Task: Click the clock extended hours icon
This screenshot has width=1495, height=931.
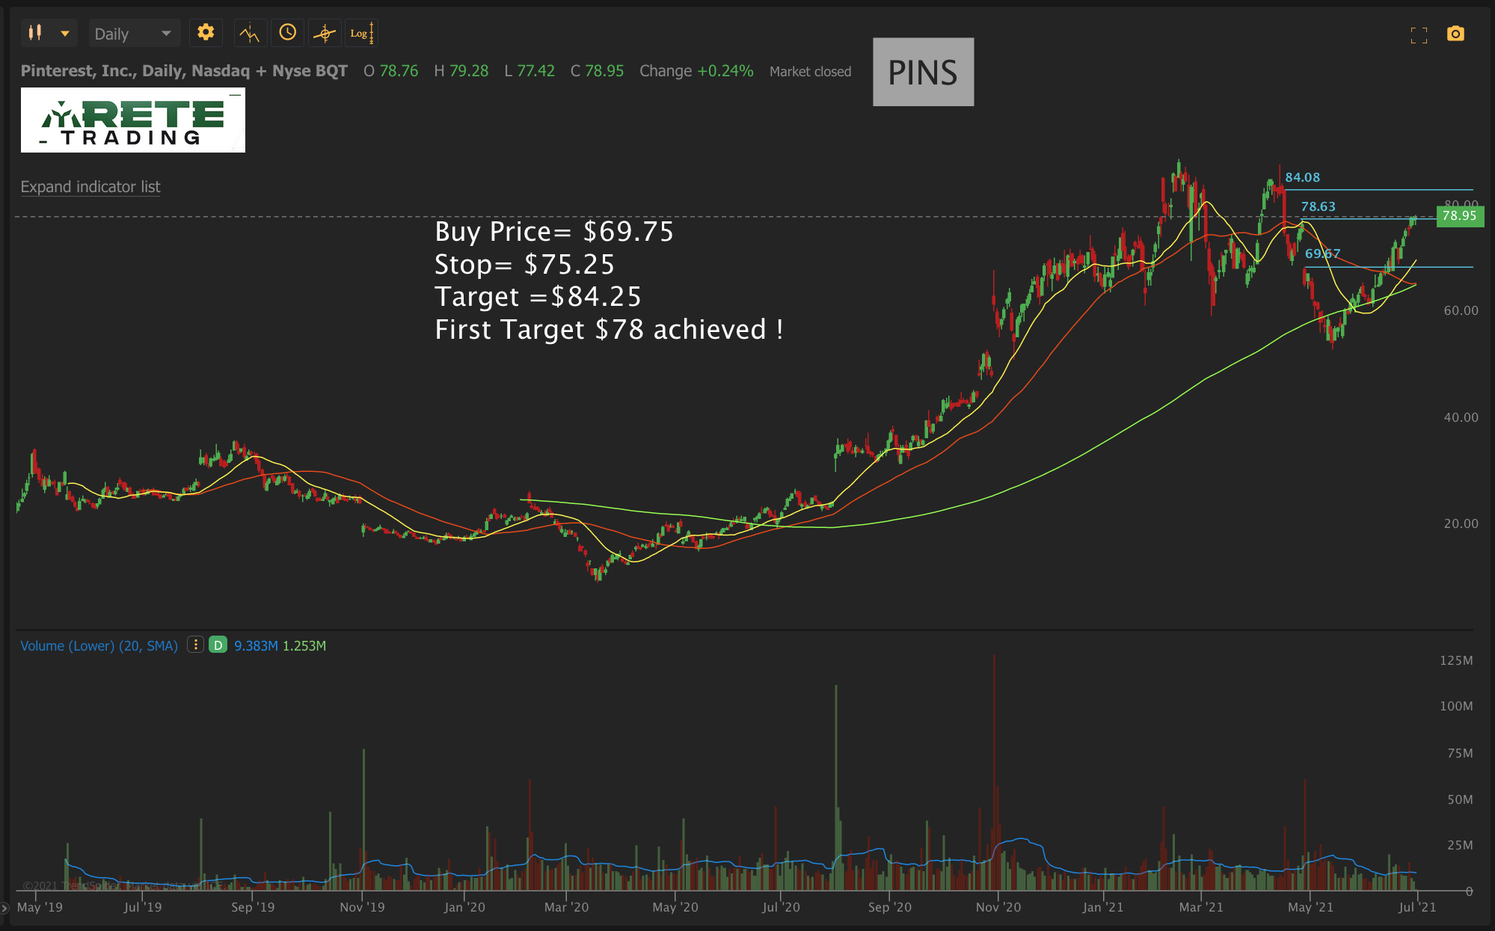Action: click(287, 32)
